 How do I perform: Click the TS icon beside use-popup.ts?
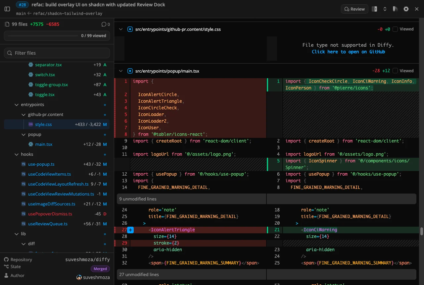click(24, 164)
